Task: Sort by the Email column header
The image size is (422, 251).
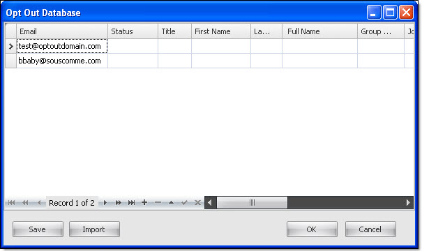Action: click(x=62, y=31)
